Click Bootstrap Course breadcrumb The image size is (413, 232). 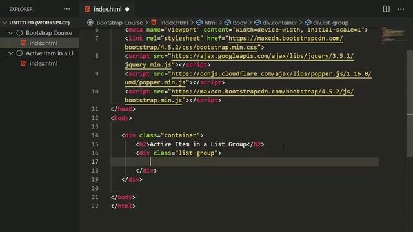119,23
